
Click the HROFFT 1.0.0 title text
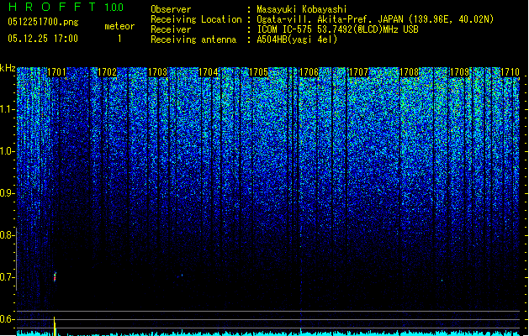66,7
